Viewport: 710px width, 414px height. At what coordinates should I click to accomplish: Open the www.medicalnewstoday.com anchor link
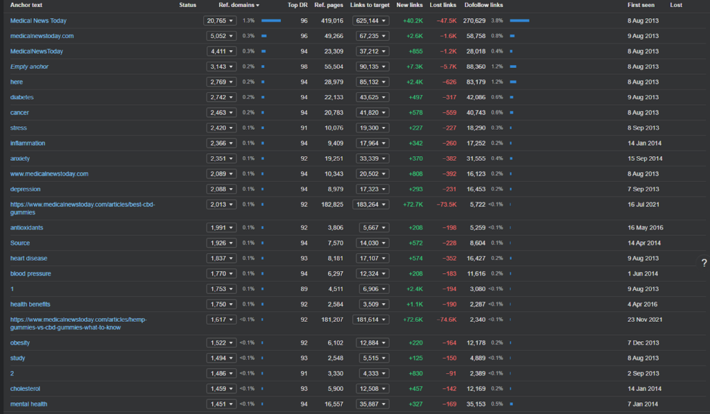tap(49, 174)
